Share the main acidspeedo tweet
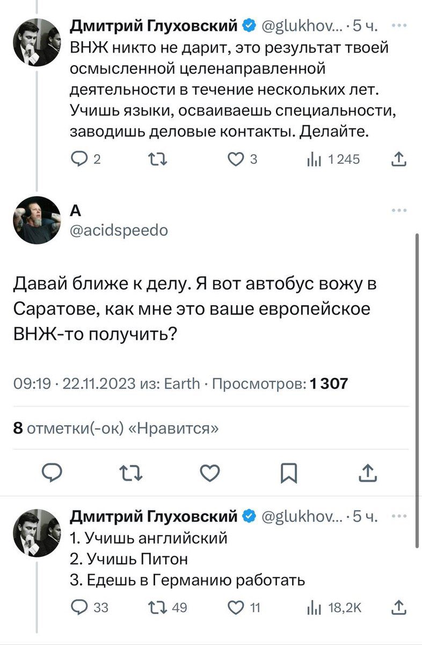 pyautogui.click(x=367, y=473)
